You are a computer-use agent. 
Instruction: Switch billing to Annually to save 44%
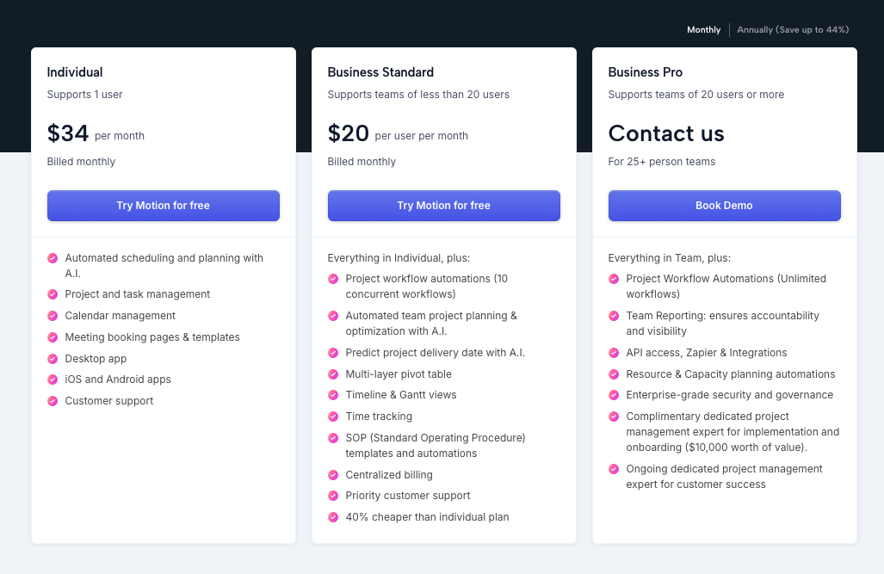(793, 29)
